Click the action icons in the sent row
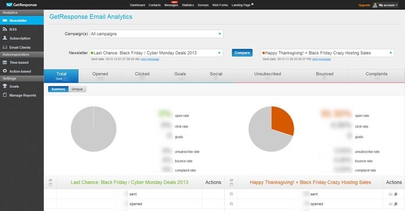This screenshot has height=211, width=405. [x=393, y=194]
